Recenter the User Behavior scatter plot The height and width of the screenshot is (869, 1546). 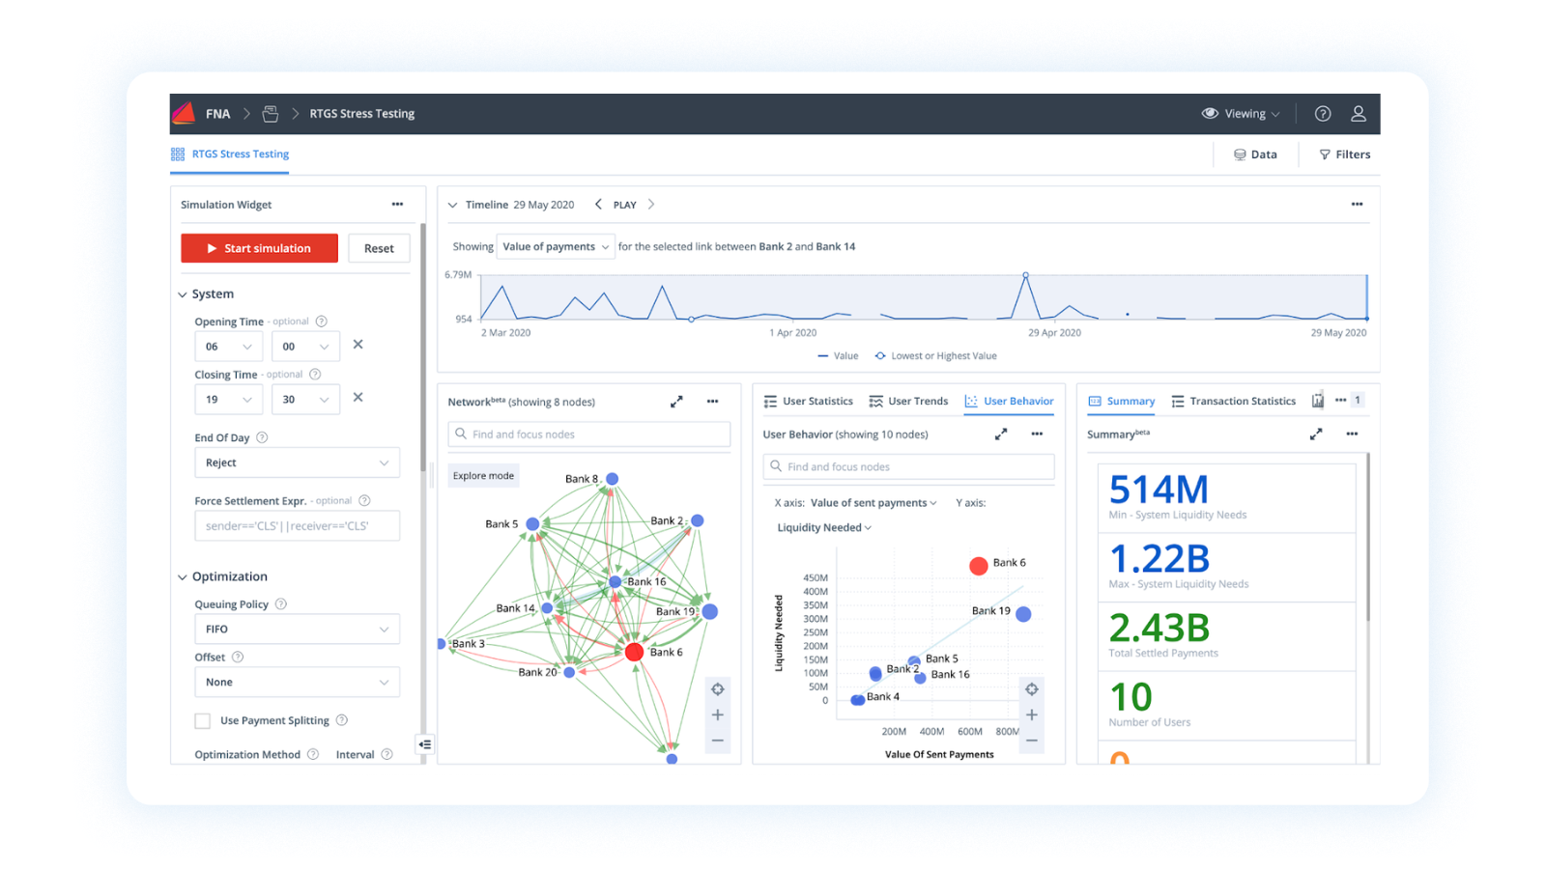[1032, 689]
